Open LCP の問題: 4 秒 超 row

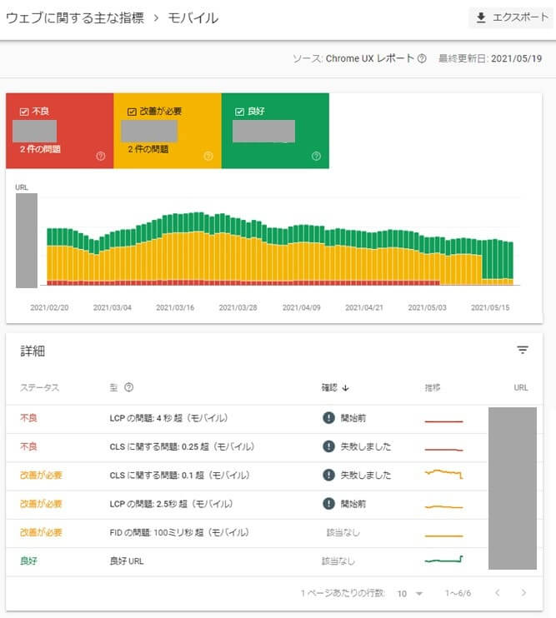(168, 418)
